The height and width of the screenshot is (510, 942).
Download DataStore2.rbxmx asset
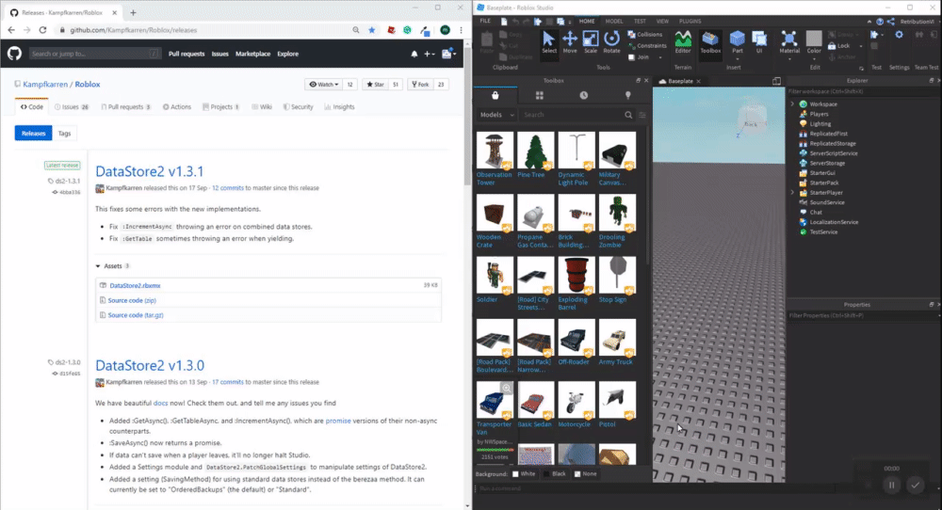[x=135, y=286]
